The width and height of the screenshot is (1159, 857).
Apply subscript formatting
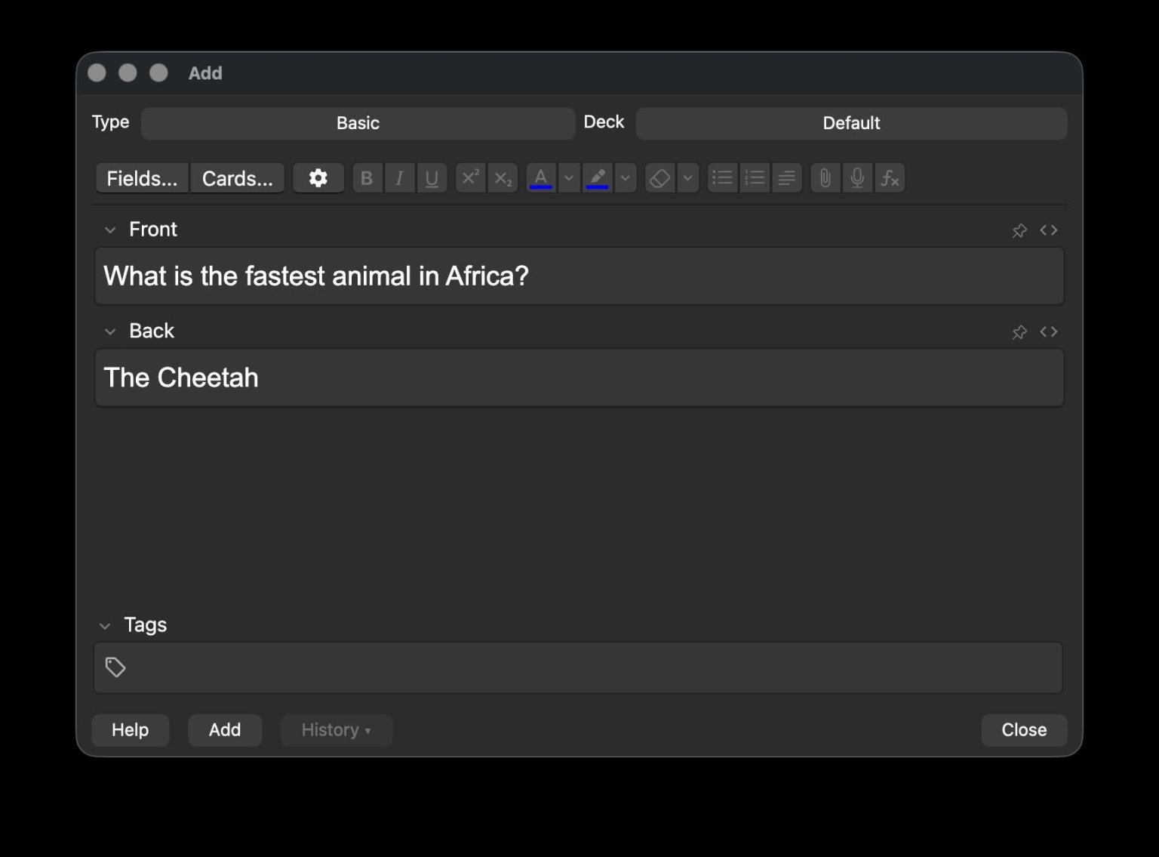503,178
